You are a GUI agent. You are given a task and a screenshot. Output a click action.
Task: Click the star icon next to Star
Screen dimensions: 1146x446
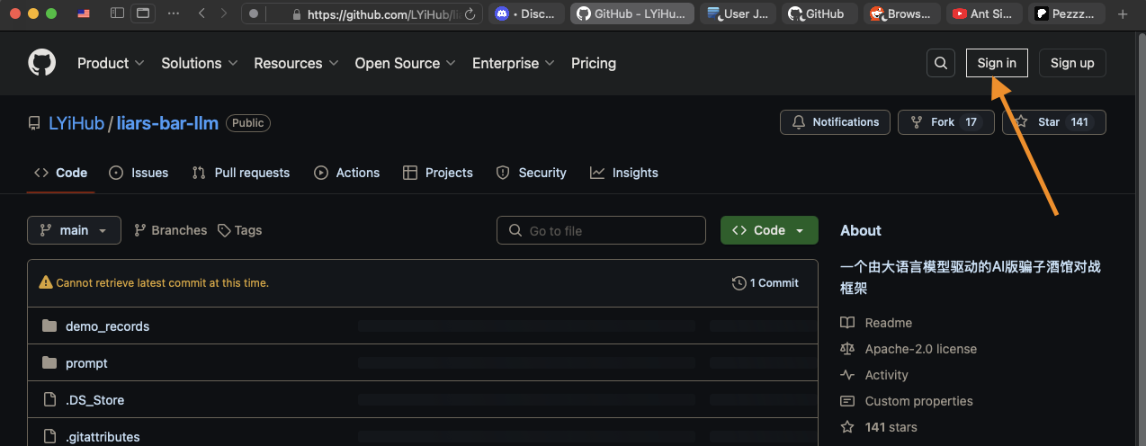click(1021, 122)
